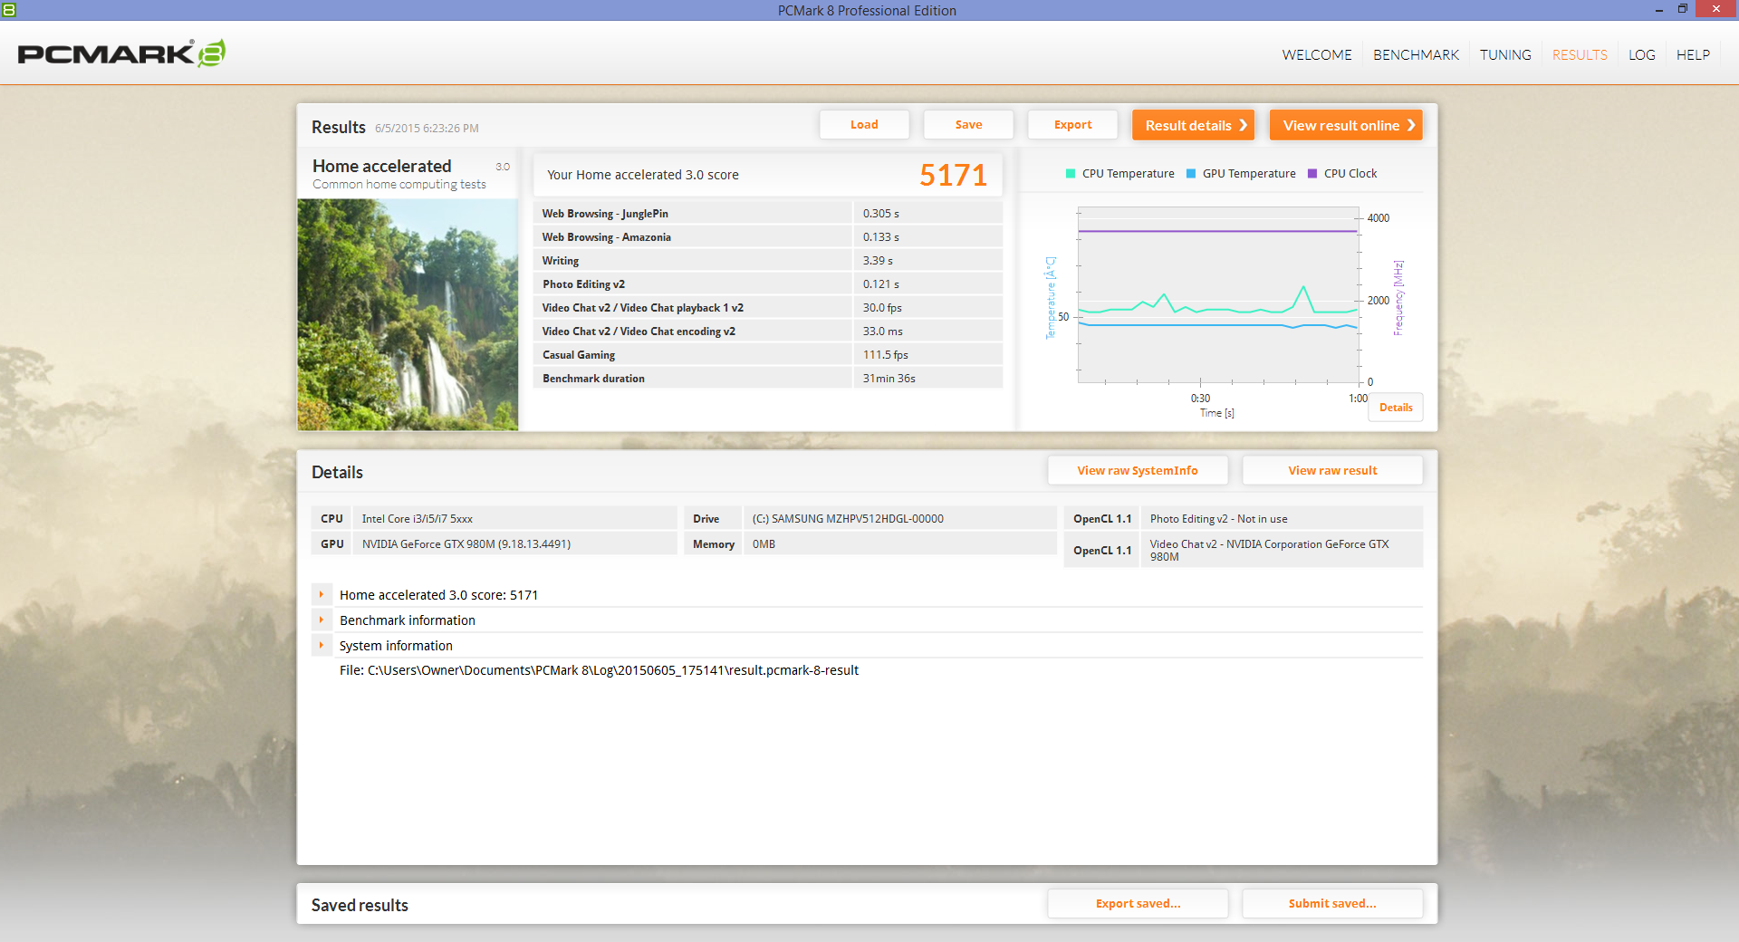The image size is (1739, 942).
Task: Expand Home accelerated 3.0 score row
Action: (322, 595)
